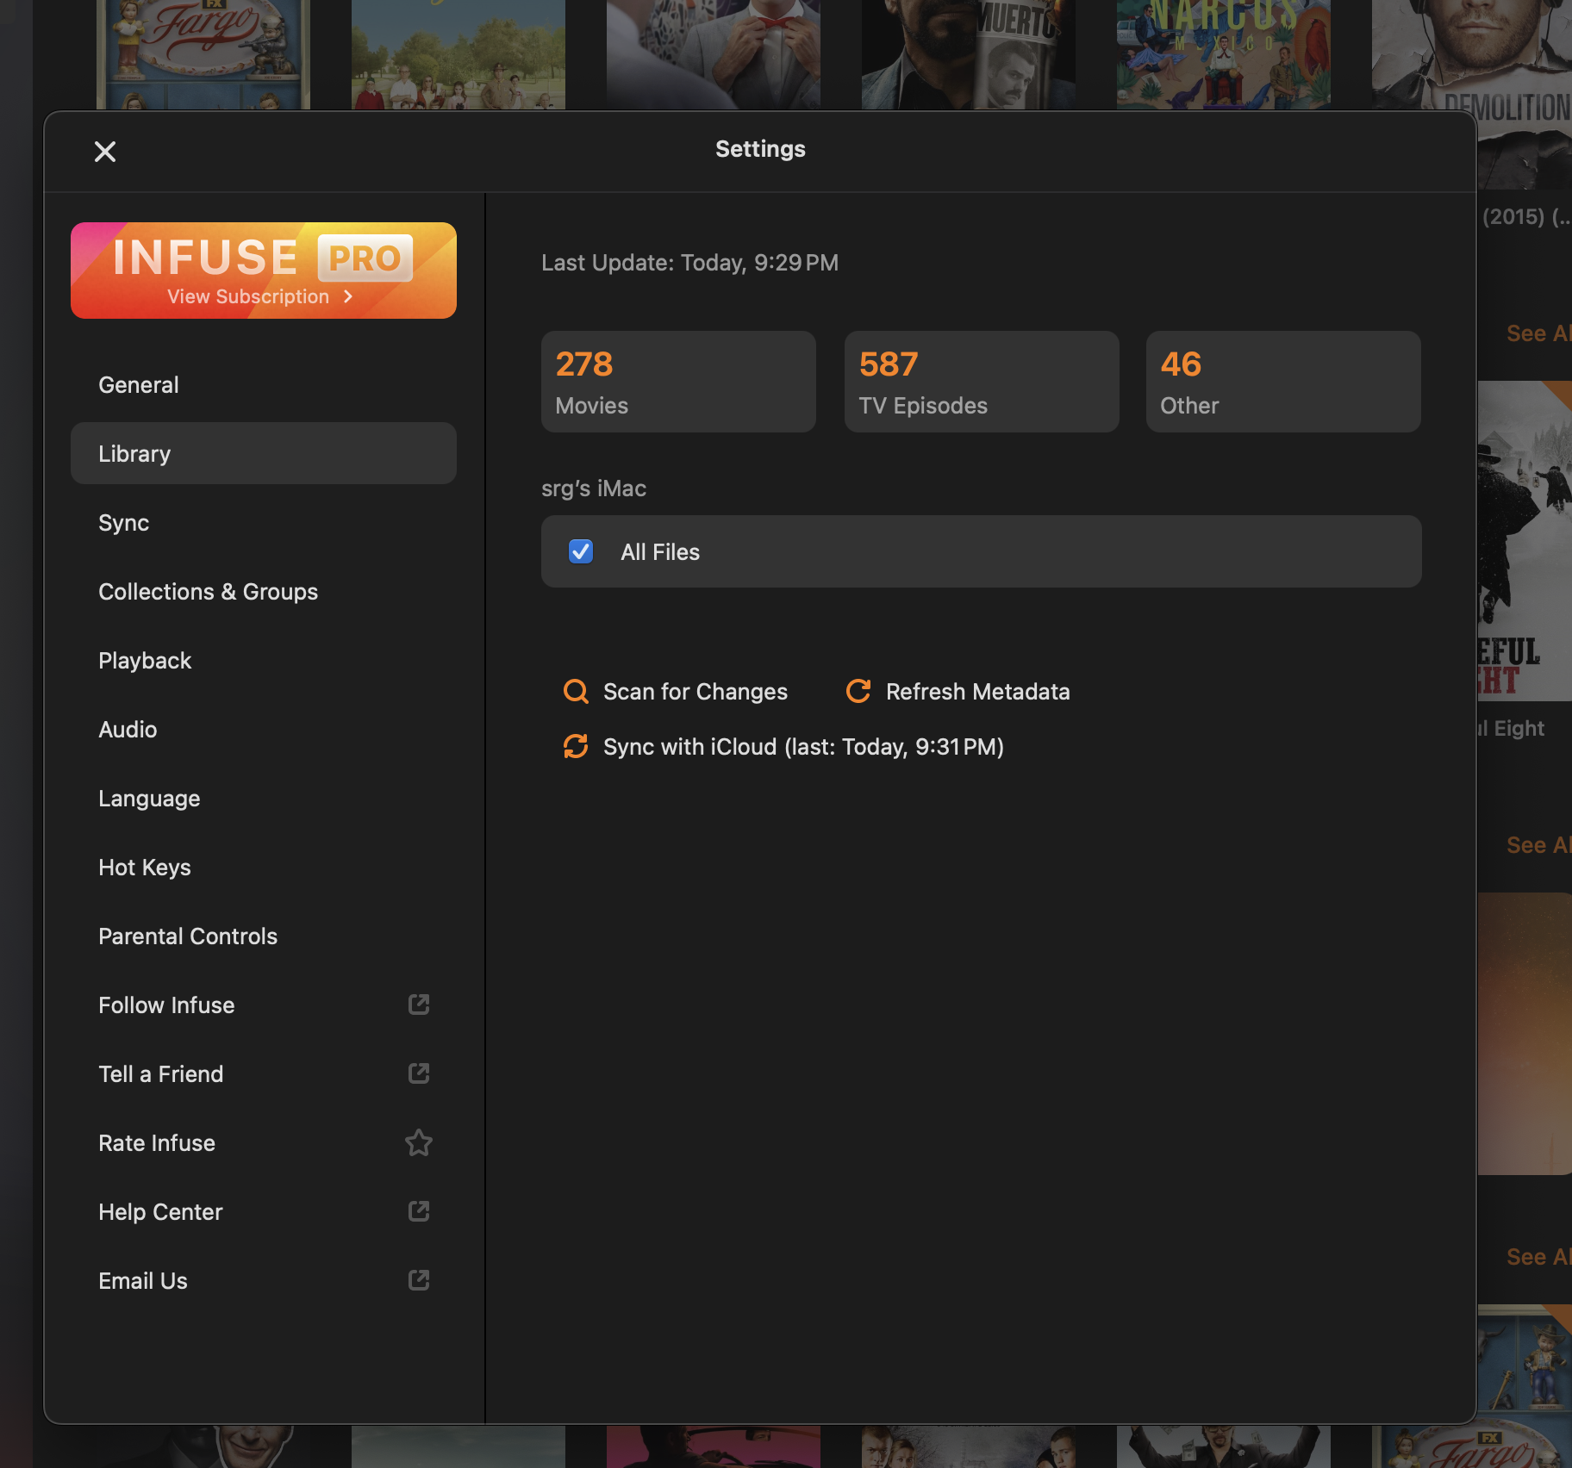Click the Follow Infuse link
Image resolution: width=1572 pixels, height=1468 pixels.
coord(264,1005)
